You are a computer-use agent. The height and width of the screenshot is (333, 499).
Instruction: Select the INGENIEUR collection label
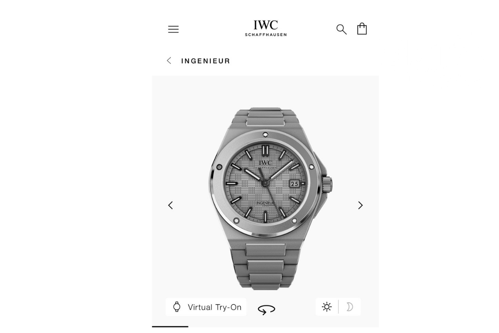[x=205, y=61]
